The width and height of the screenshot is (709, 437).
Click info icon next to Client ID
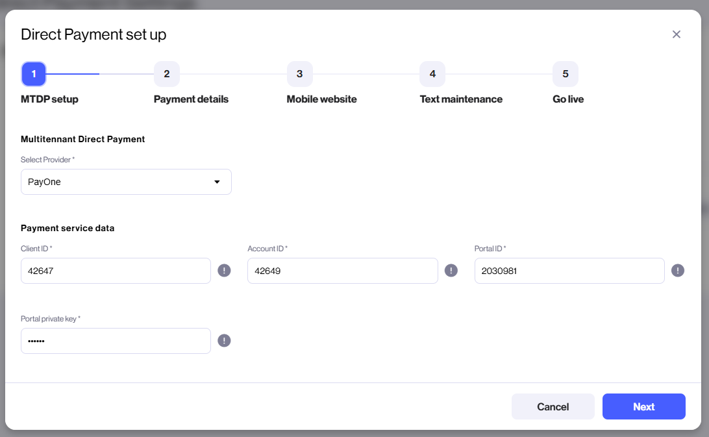224,271
